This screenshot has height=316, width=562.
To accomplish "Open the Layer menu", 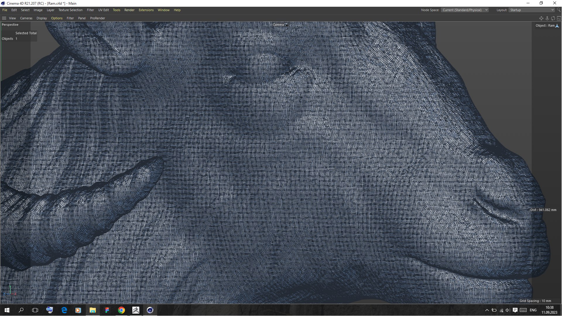I will (51, 10).
